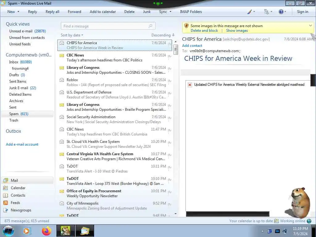Image resolution: width=316 pixels, height=237 pixels.
Task: Click the Working online globe icon
Action: (x=309, y=221)
